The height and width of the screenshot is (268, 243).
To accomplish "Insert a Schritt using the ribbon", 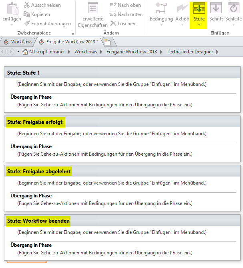I will click(216, 10).
